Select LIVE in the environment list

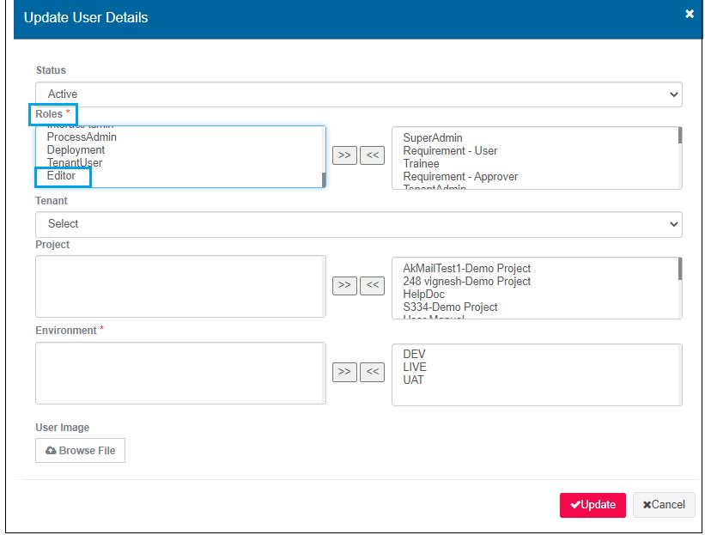coord(414,367)
